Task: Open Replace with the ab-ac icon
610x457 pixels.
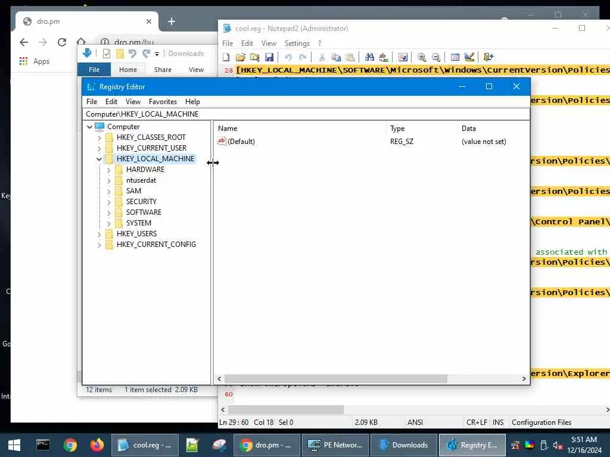Action: [x=384, y=58]
